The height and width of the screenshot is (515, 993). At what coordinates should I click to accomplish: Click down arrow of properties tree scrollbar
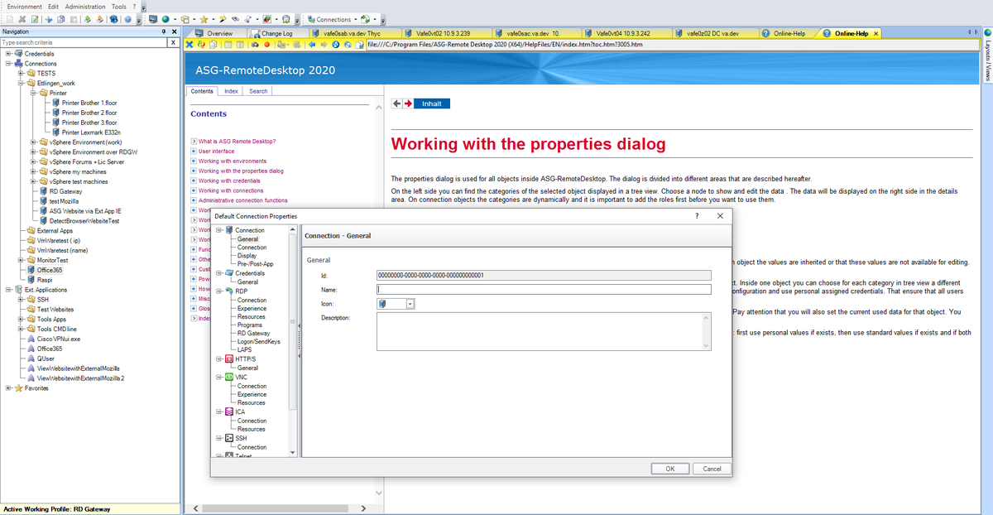click(x=292, y=453)
